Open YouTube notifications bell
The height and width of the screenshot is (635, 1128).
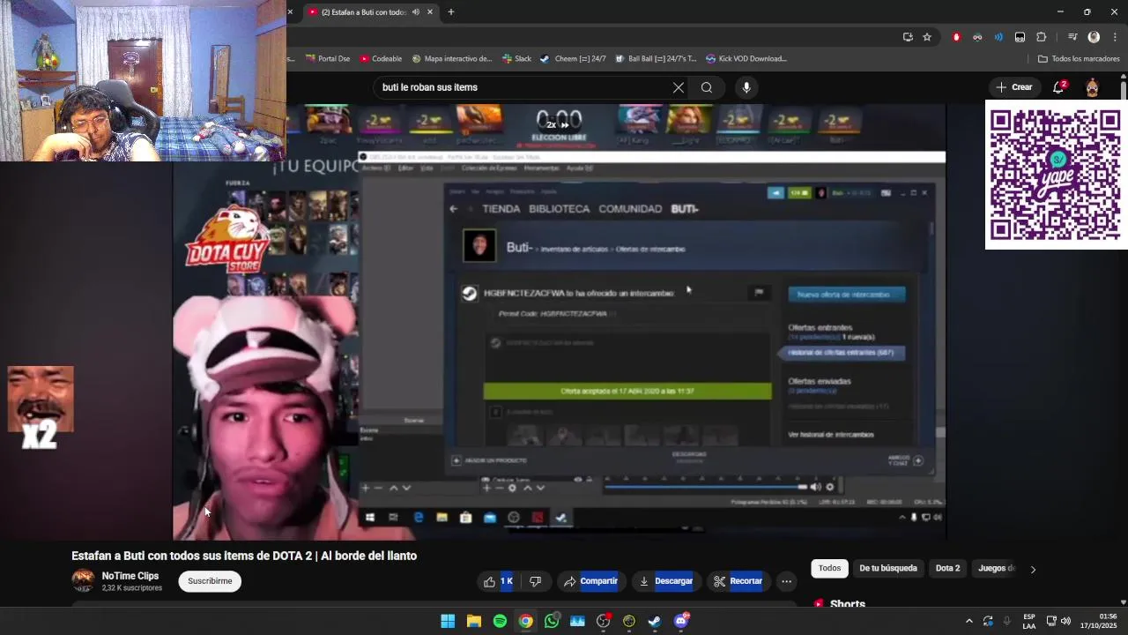(1058, 87)
